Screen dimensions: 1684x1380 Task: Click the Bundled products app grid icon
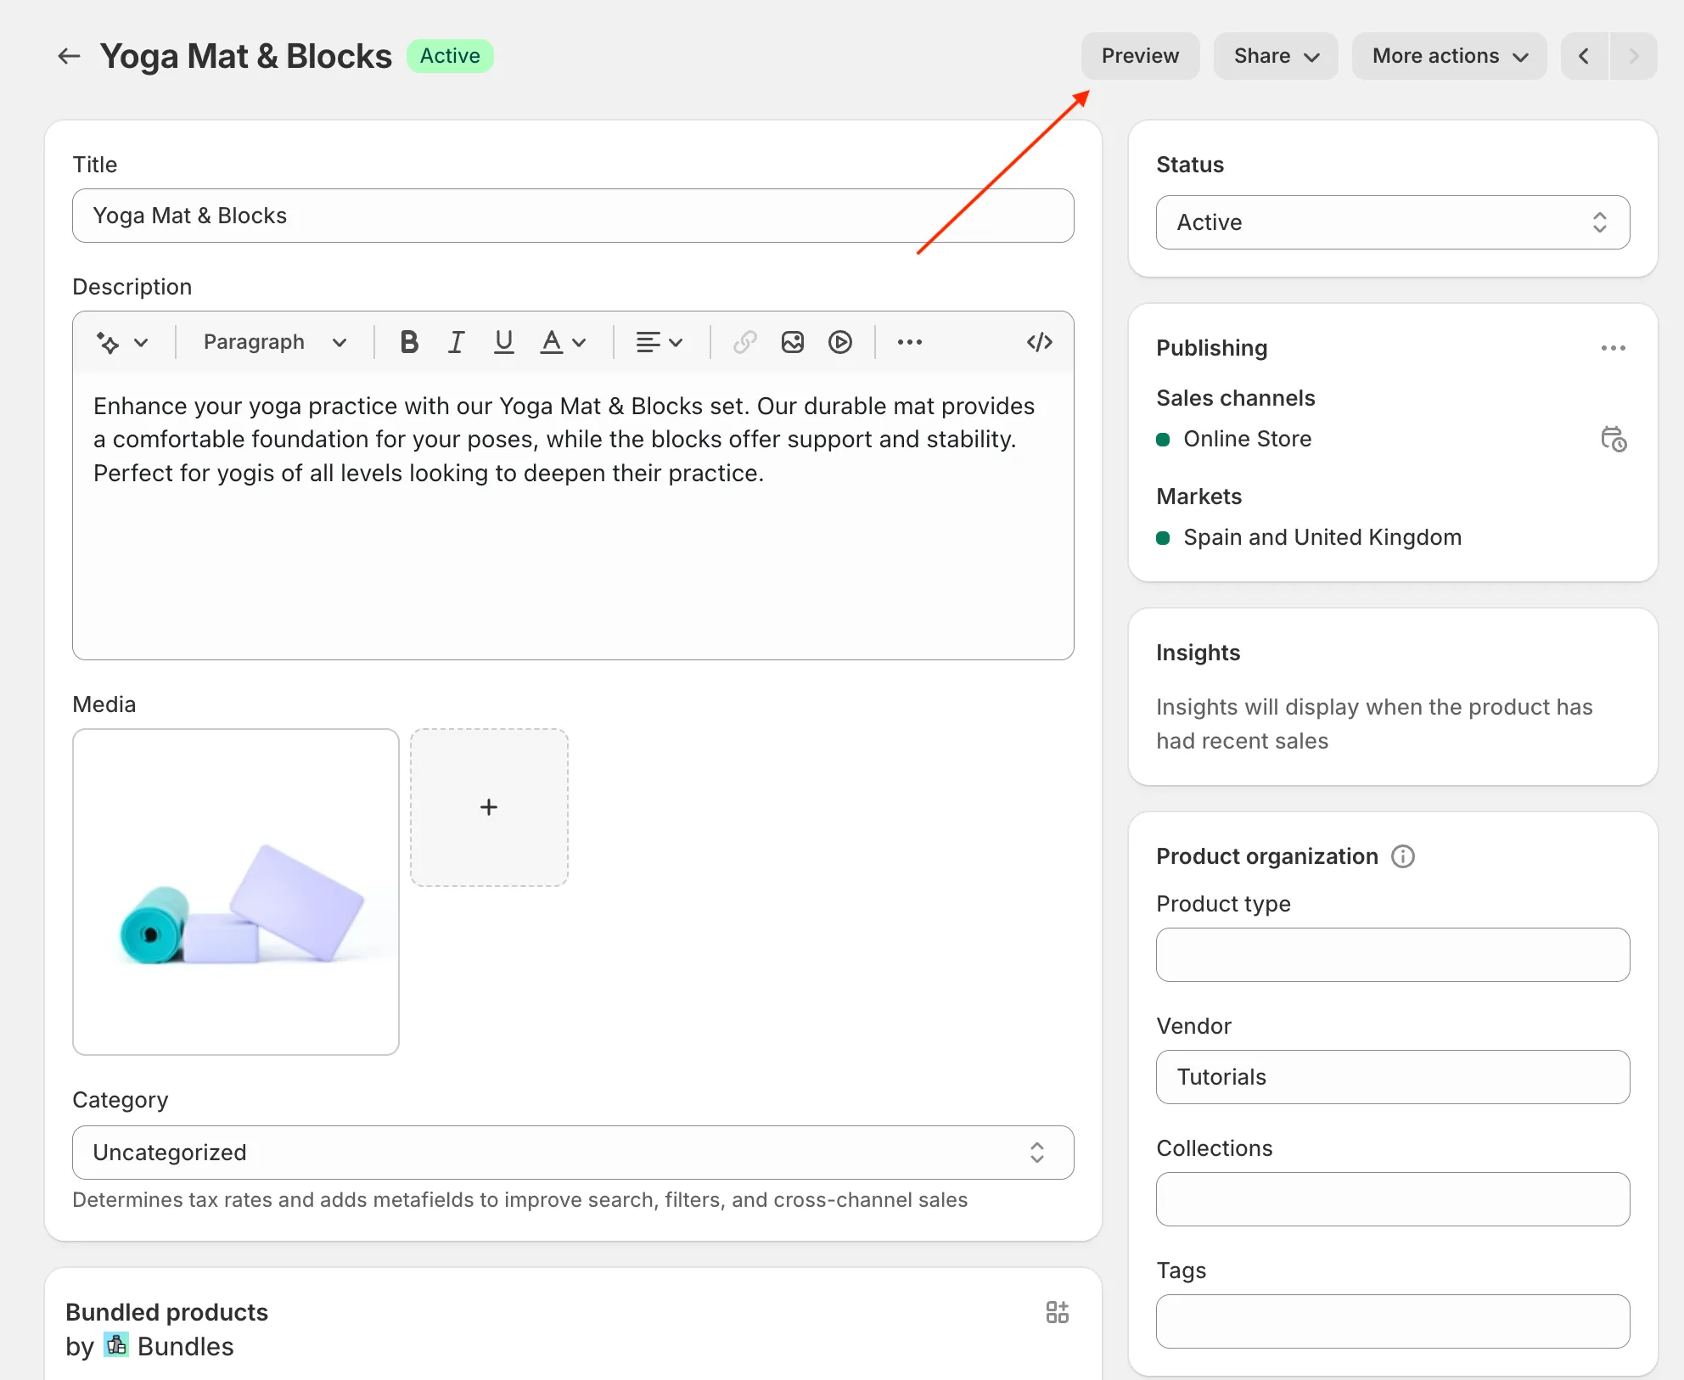point(1057,1312)
